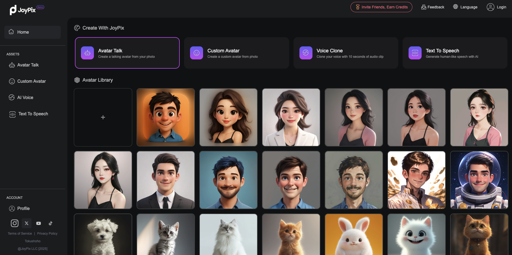Select the orange kitten on brown background

tap(291, 234)
